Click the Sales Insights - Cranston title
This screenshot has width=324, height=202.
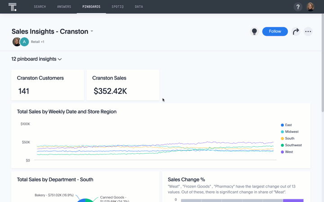[50, 31]
